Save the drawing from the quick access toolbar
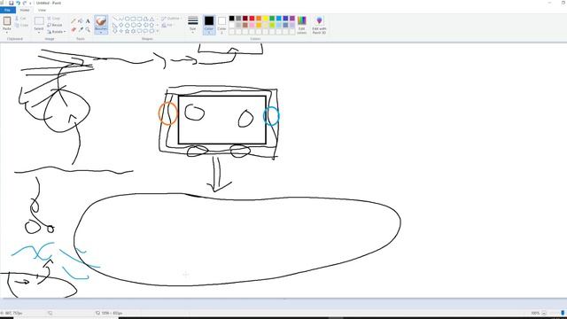 point(11,3)
